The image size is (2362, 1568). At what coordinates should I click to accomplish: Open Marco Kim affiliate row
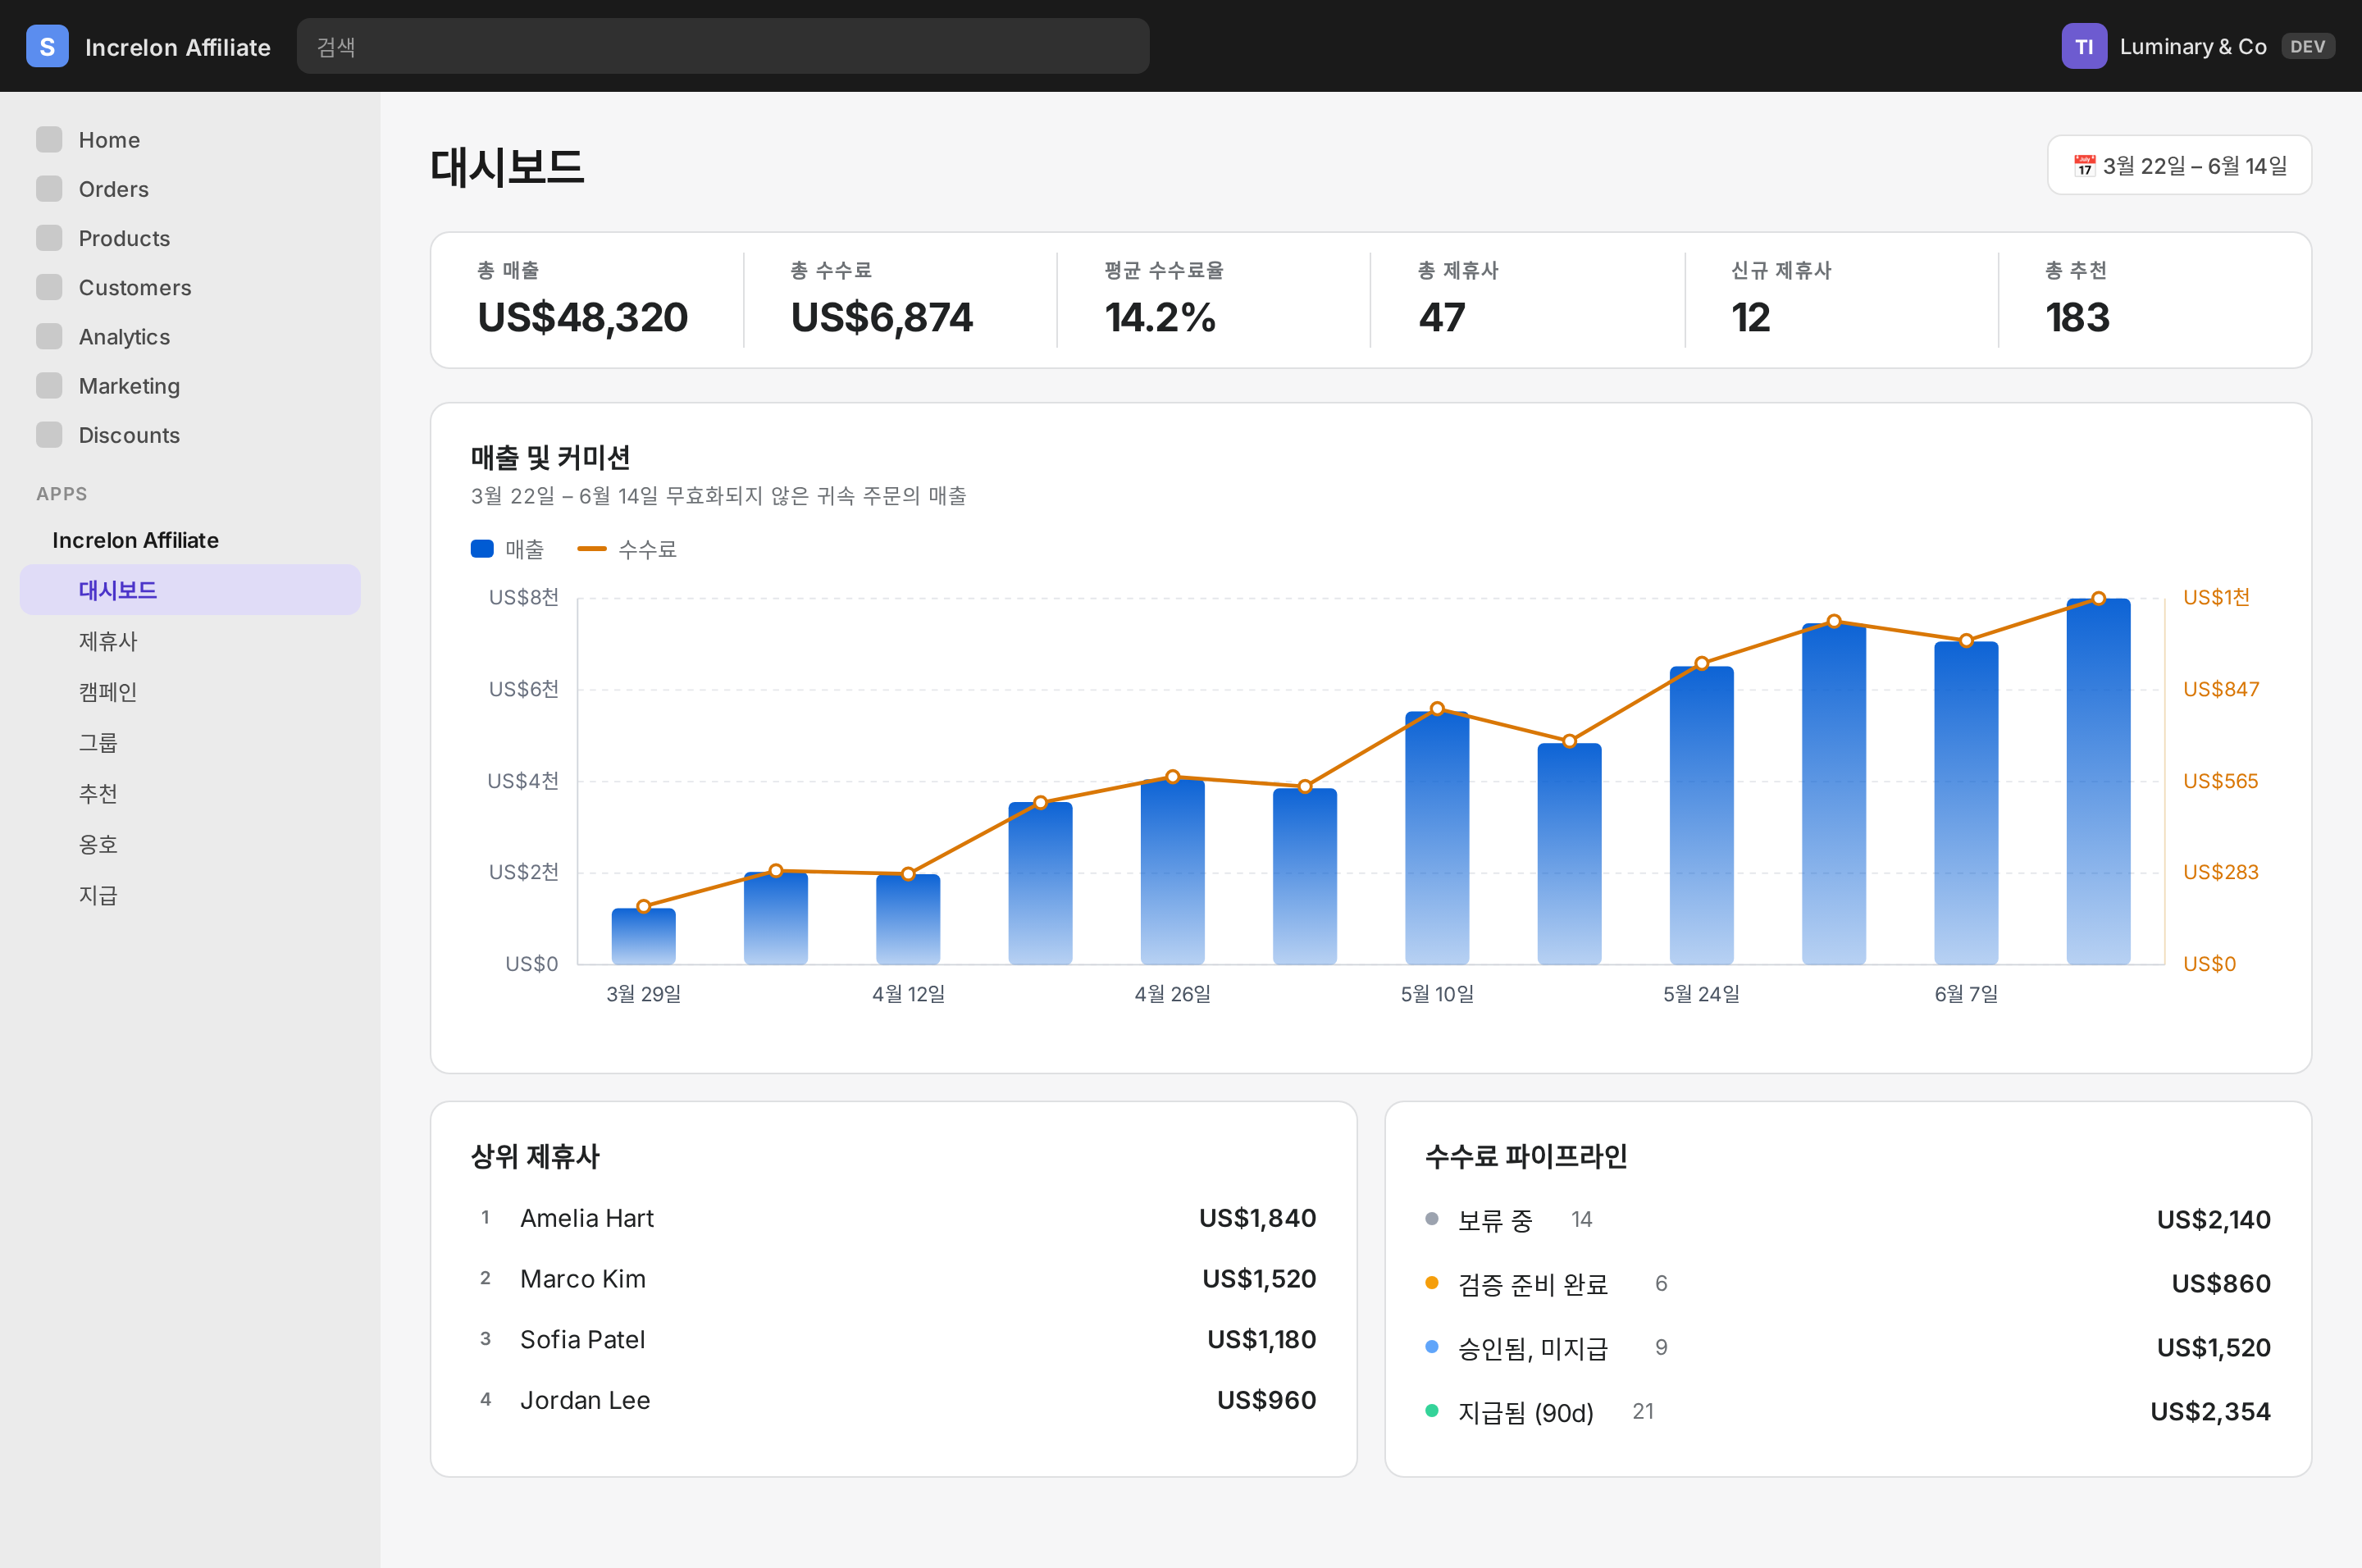893,1278
